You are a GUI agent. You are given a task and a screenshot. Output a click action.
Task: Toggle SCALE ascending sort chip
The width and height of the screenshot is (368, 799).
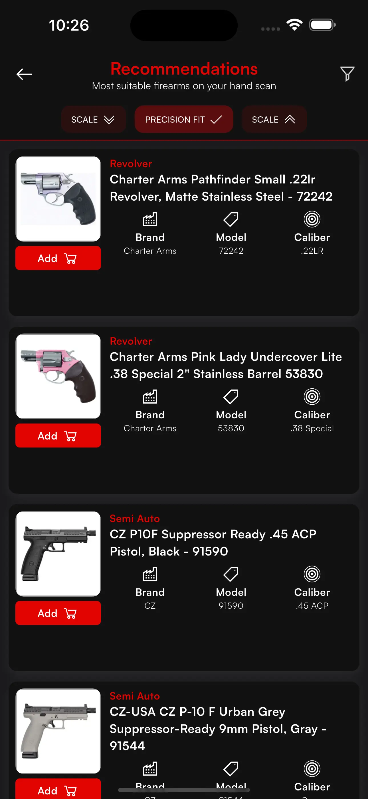pyautogui.click(x=274, y=119)
